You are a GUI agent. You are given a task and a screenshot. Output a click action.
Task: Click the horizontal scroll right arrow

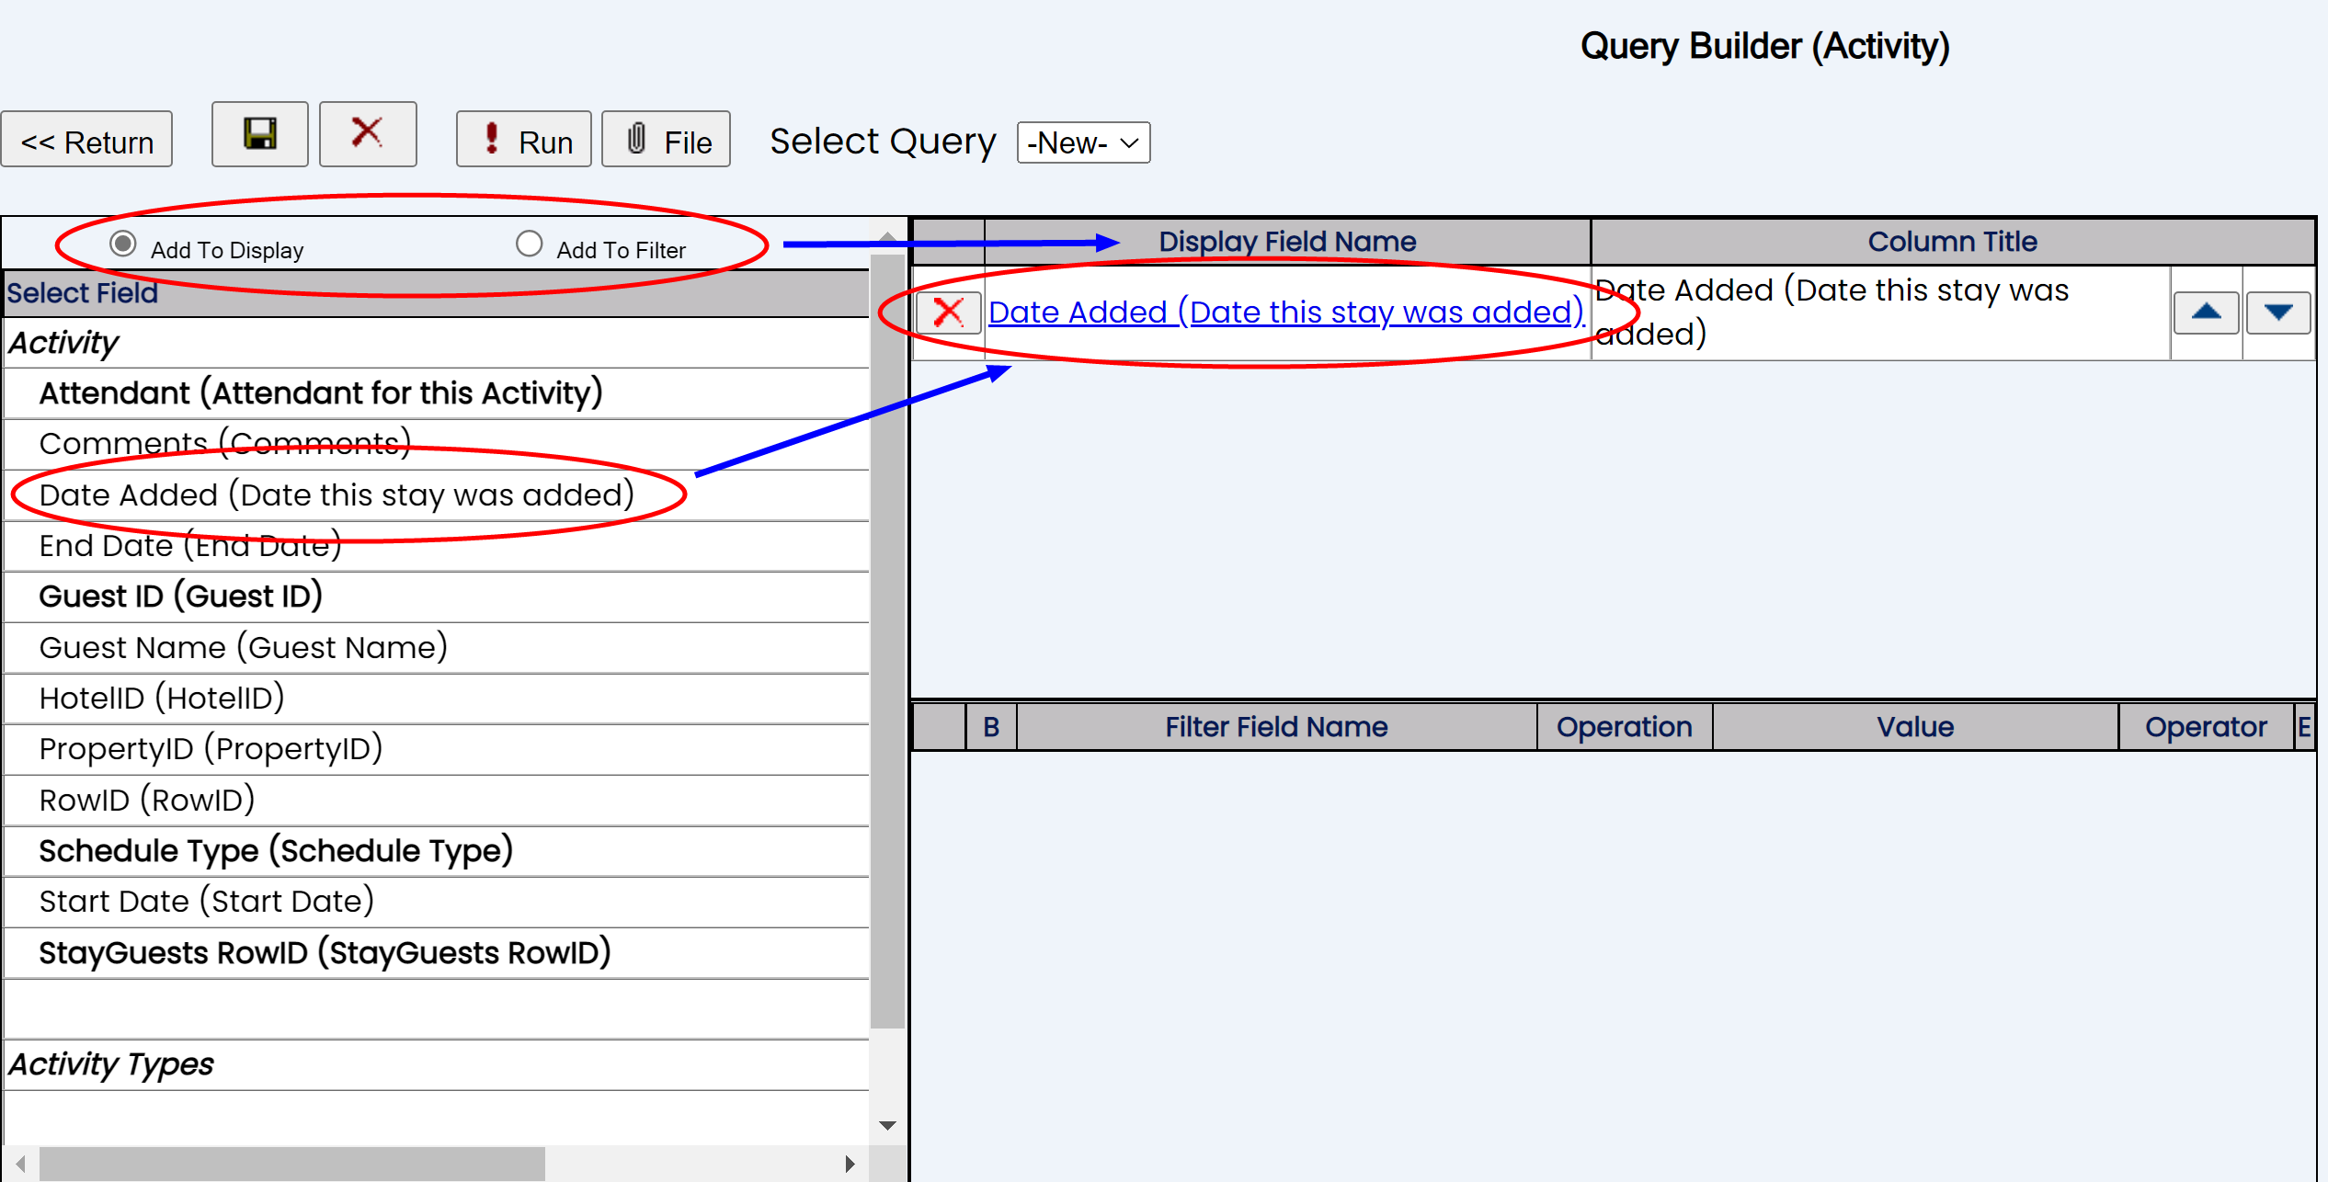(850, 1164)
